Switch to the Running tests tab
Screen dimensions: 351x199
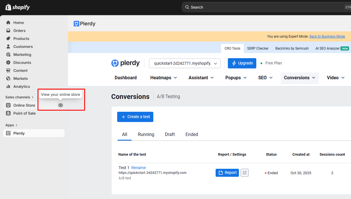click(x=146, y=135)
